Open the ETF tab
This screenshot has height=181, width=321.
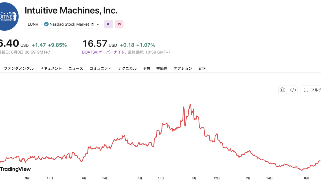(202, 68)
